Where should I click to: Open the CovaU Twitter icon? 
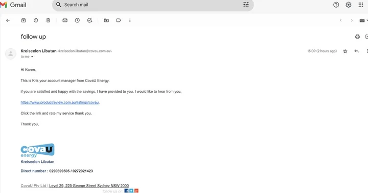(131, 191)
